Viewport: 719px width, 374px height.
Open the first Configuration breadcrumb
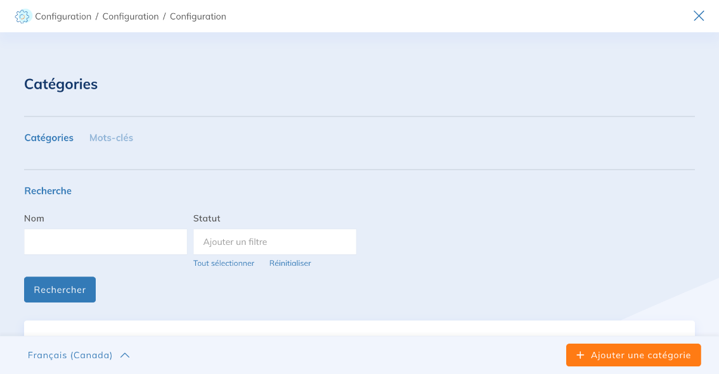point(63,16)
